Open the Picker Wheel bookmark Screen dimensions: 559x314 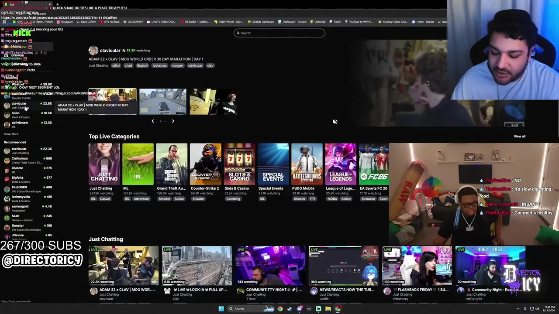click(229, 22)
